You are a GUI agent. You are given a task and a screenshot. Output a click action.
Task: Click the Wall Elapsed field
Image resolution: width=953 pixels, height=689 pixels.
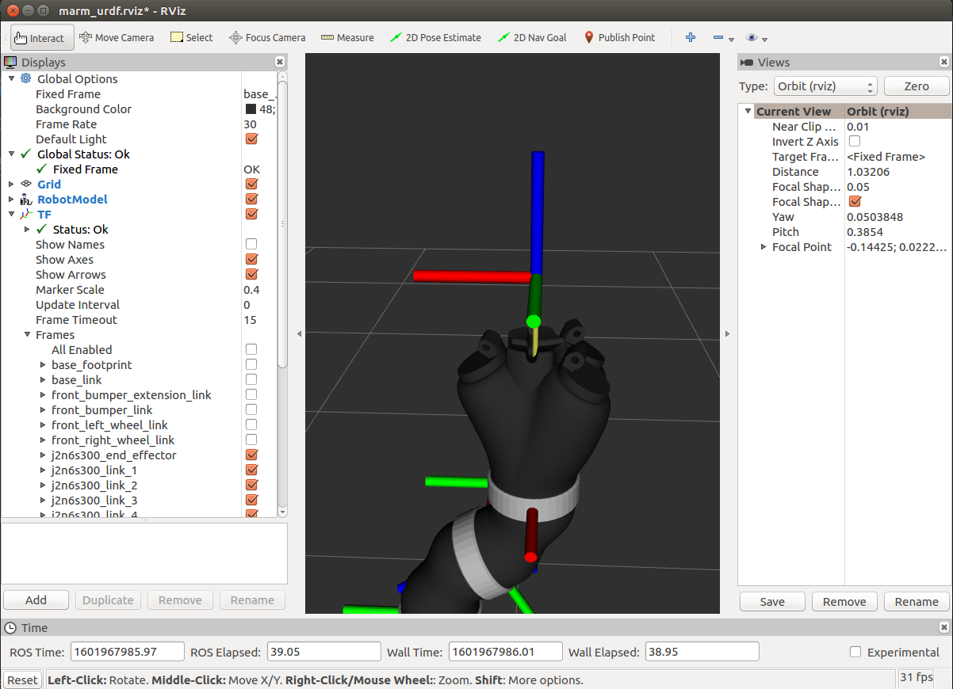(x=702, y=652)
